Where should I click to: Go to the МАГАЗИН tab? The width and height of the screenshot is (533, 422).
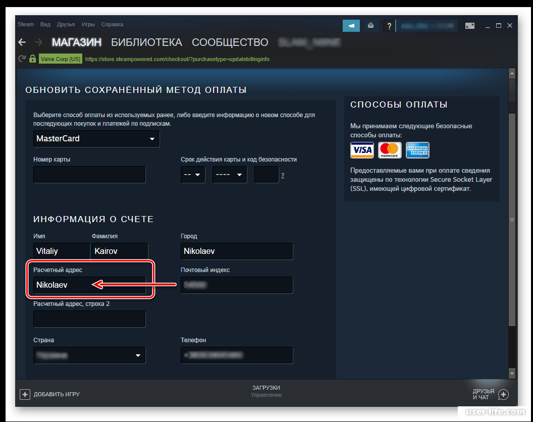click(77, 42)
